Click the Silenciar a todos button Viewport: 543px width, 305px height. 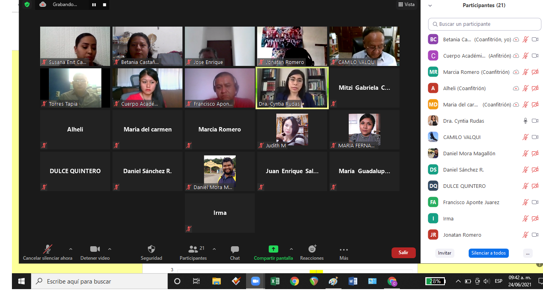pos(488,253)
